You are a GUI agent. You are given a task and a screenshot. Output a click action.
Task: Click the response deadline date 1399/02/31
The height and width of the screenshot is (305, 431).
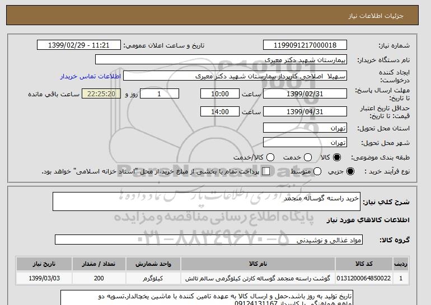(x=305, y=93)
